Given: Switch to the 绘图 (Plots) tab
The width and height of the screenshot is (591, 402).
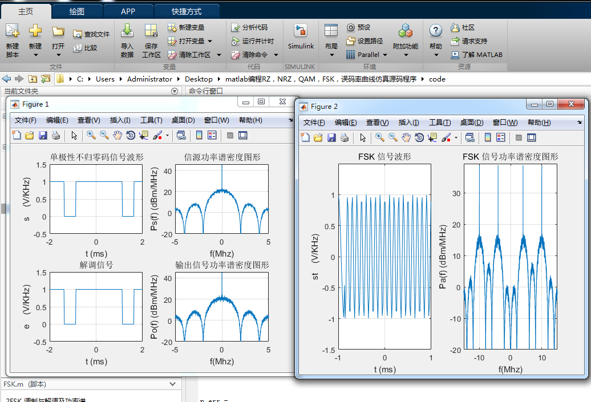Looking at the screenshot, I should pos(77,11).
